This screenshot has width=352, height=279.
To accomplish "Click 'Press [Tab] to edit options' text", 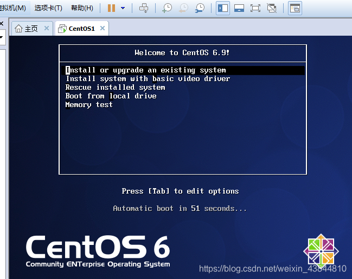I will pos(180,191).
